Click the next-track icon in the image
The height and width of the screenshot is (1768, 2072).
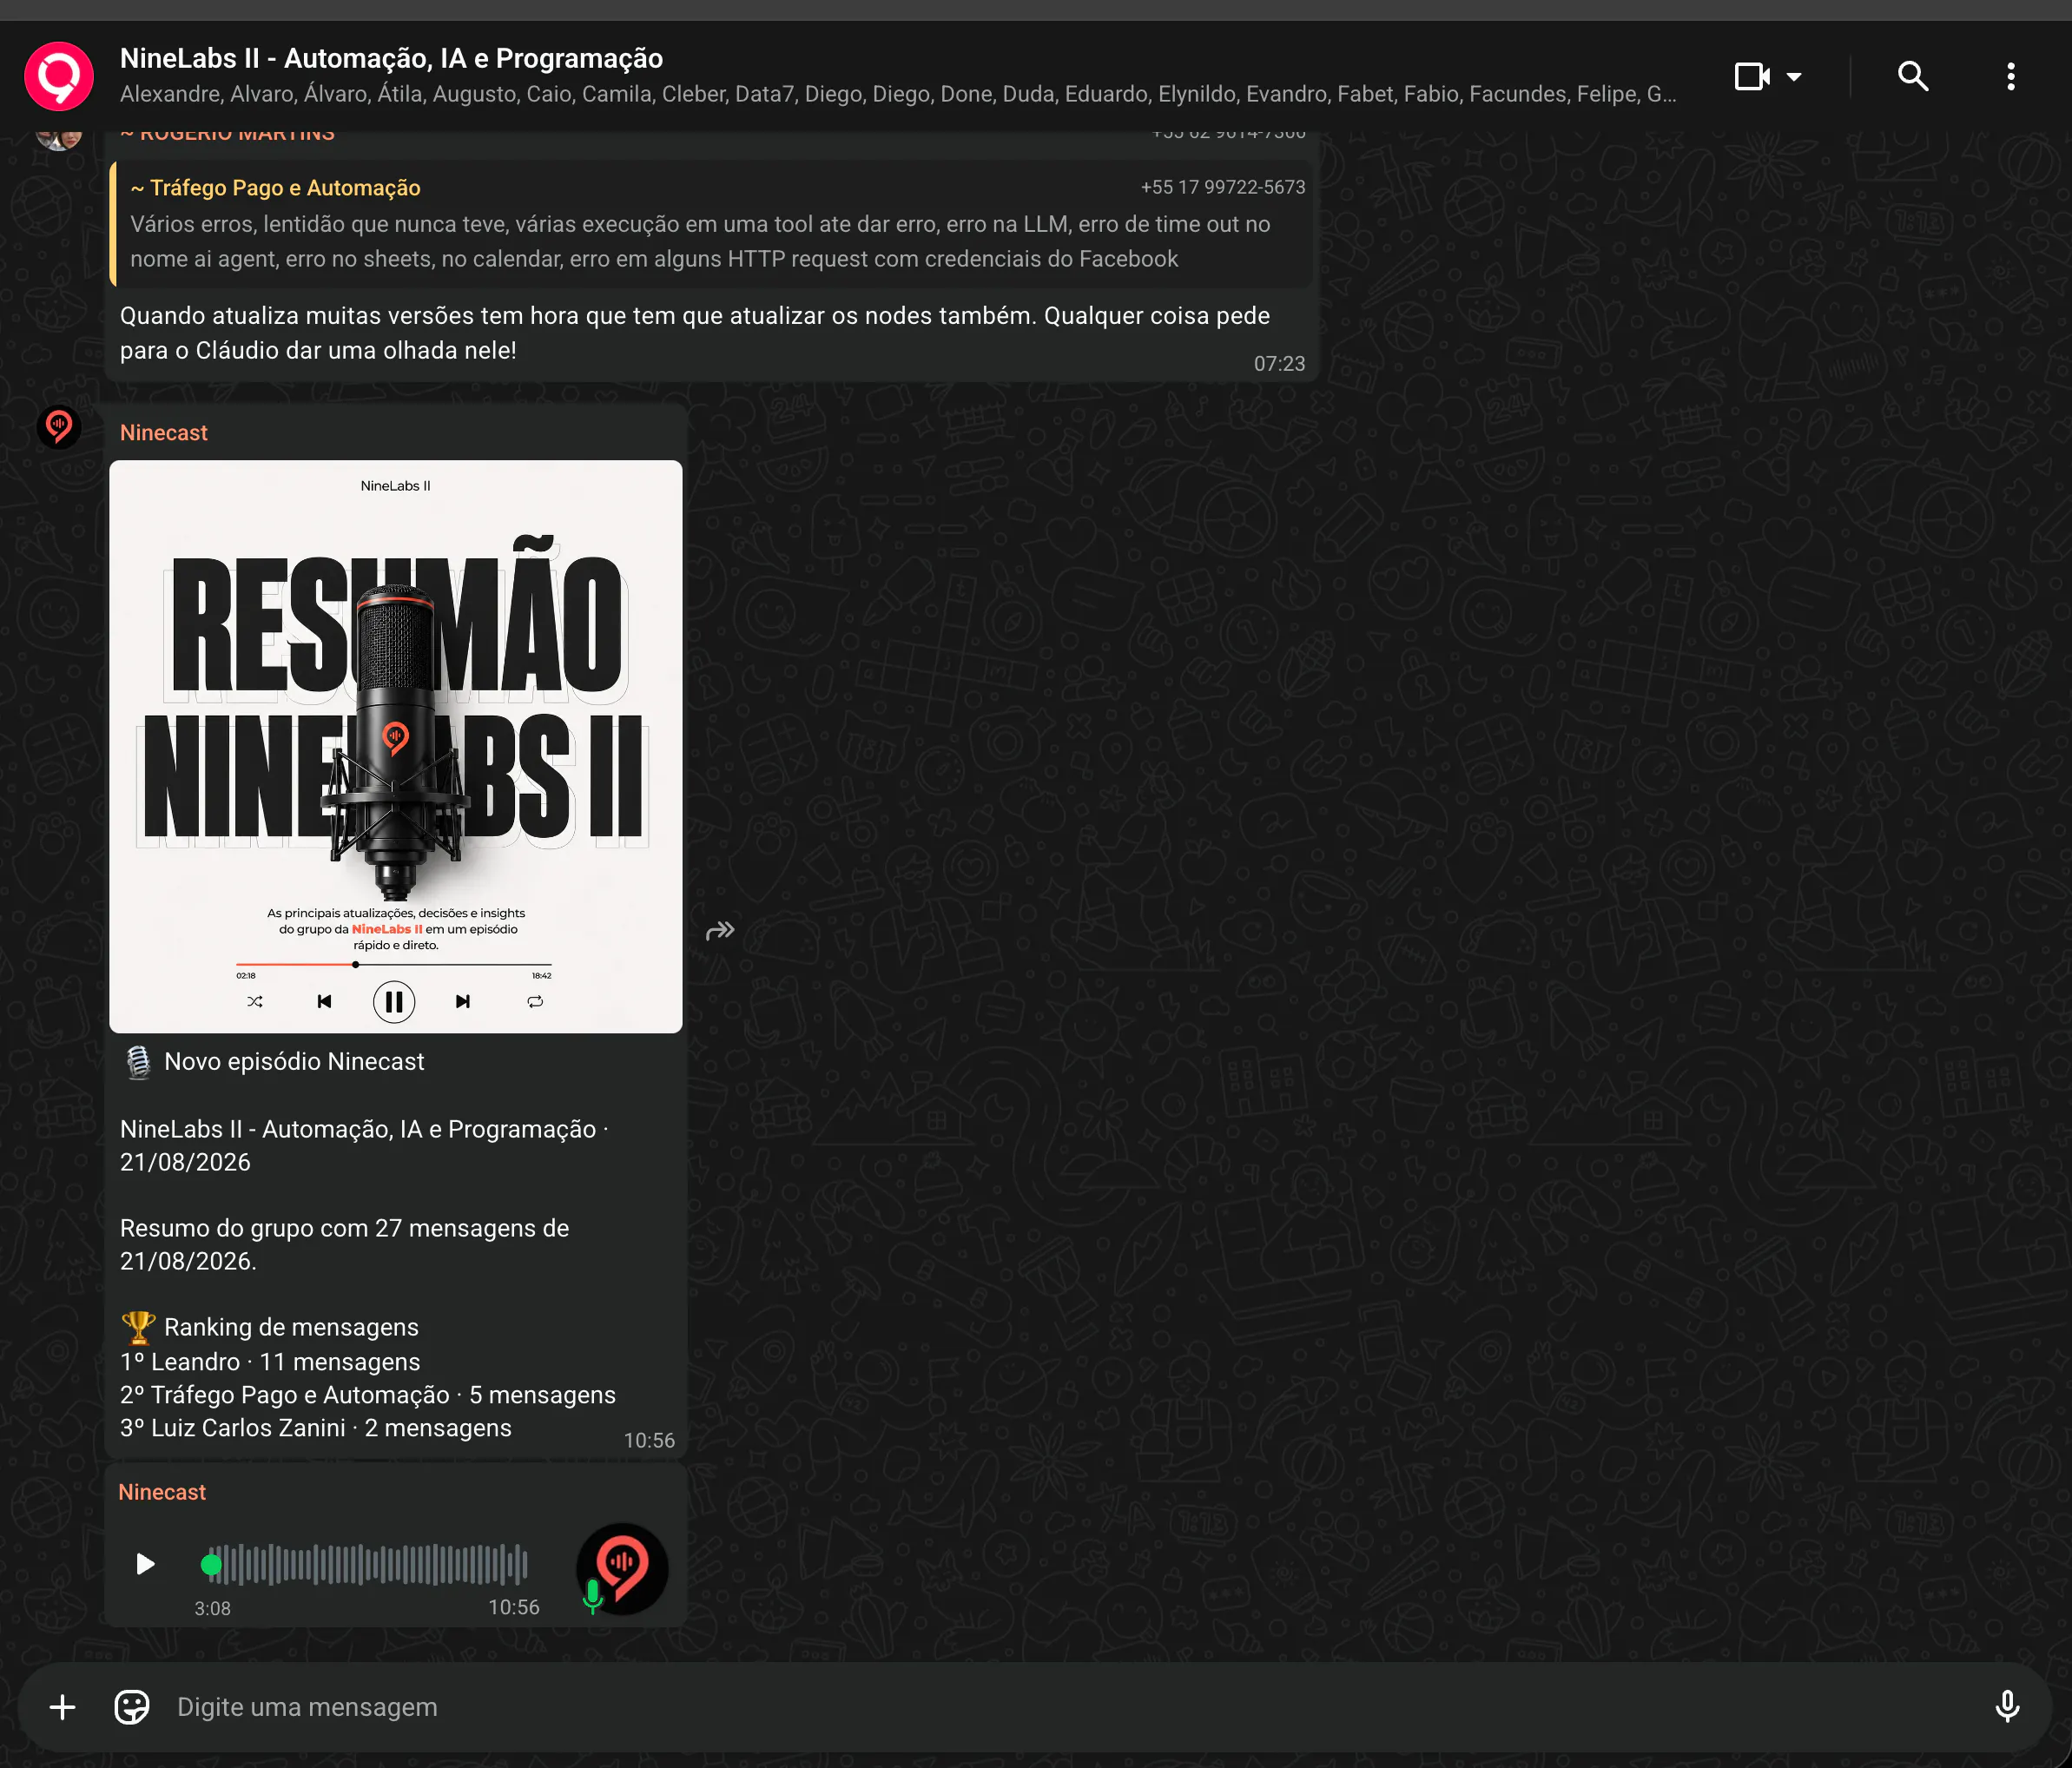pyautogui.click(x=462, y=1001)
